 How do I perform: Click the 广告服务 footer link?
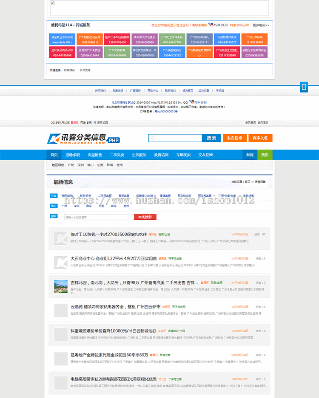[135, 90]
